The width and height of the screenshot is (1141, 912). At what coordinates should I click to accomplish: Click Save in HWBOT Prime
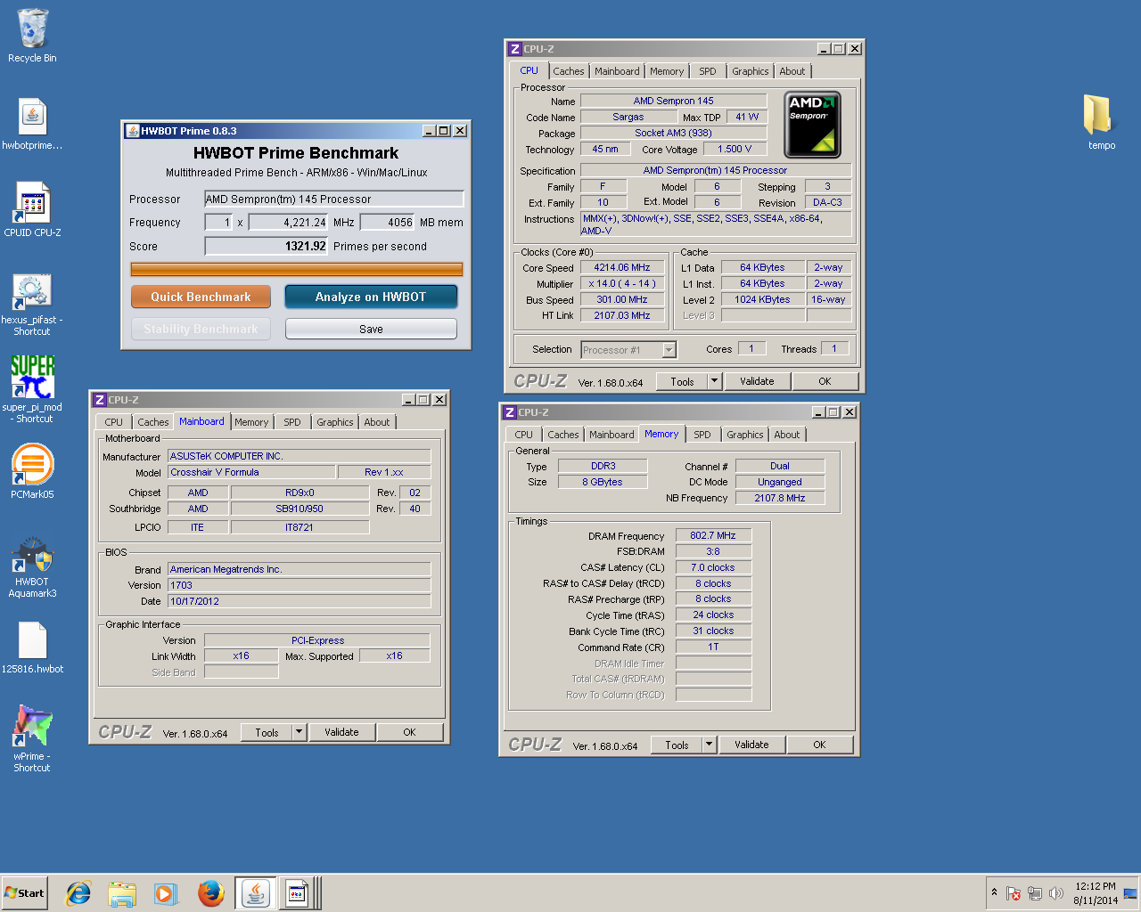(371, 329)
